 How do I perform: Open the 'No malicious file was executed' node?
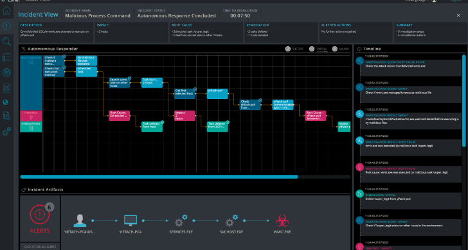[x=87, y=61]
